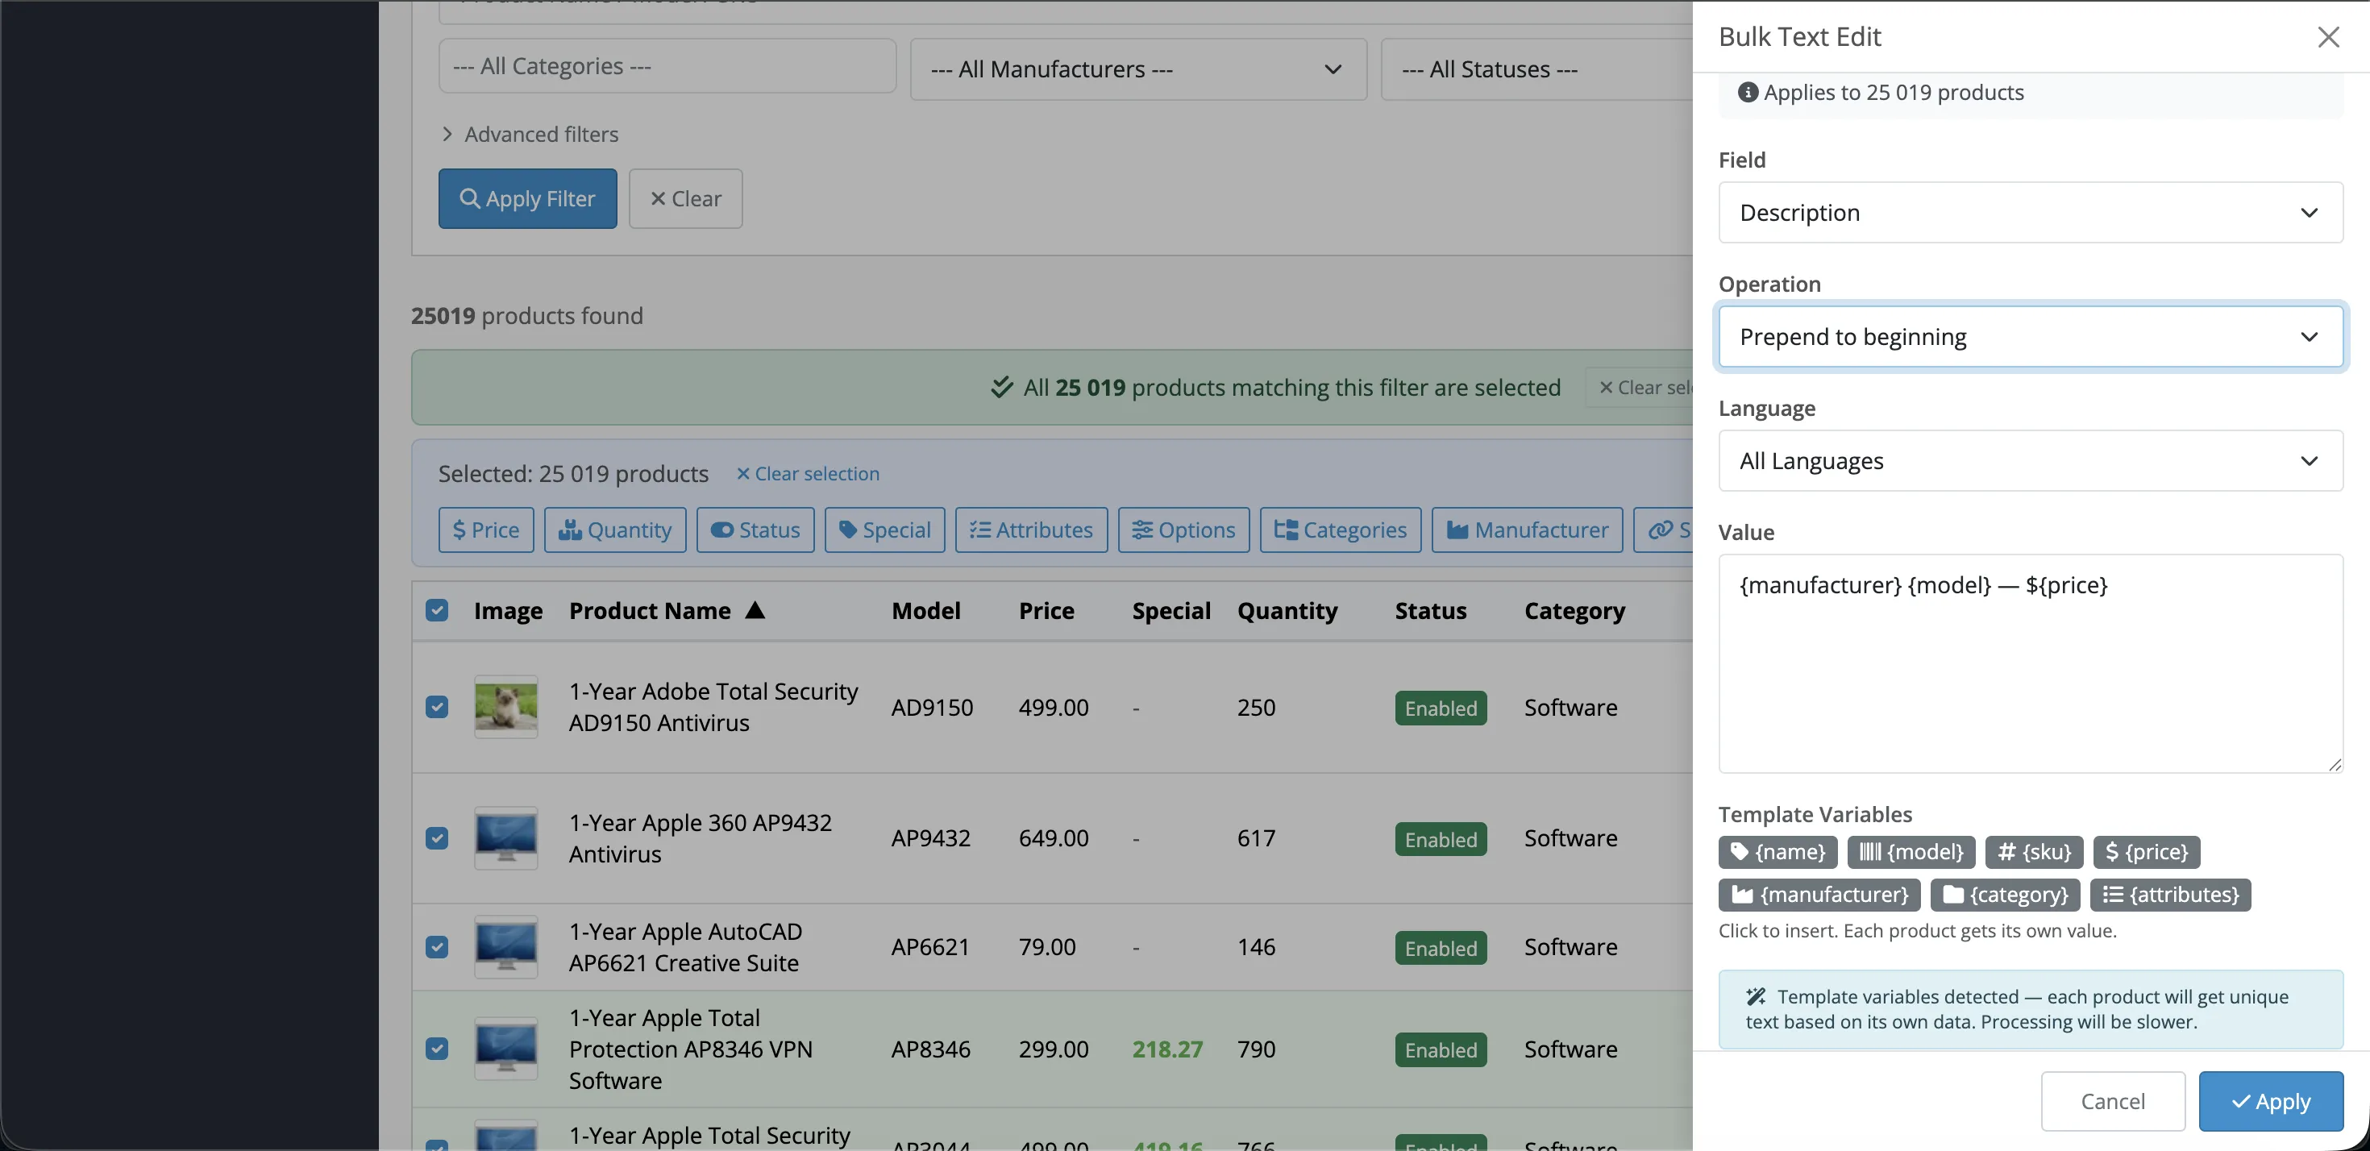The width and height of the screenshot is (2370, 1151).
Task: Open the Quantity bulk edit tool
Action: pyautogui.click(x=614, y=530)
